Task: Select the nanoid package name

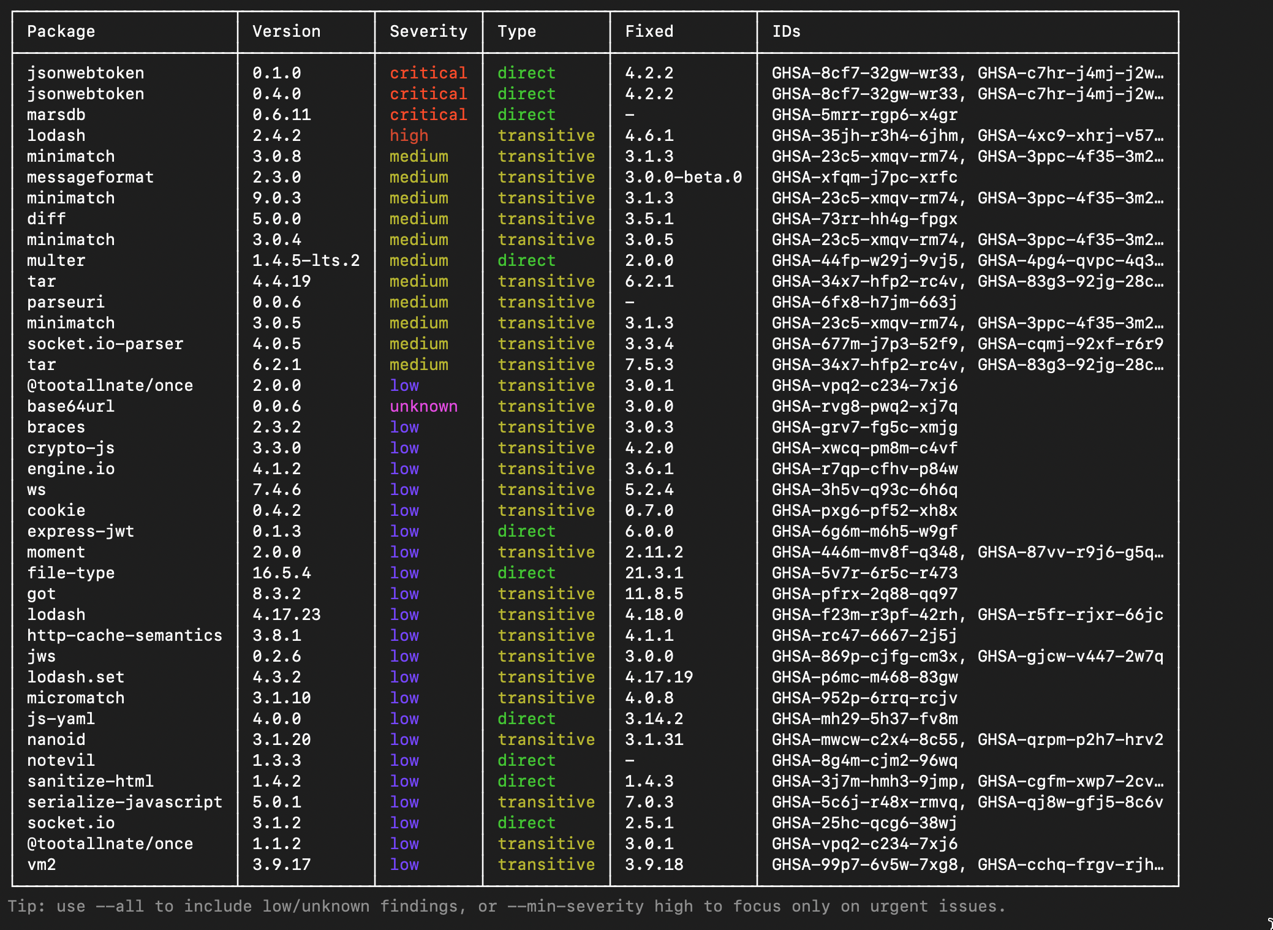Action: (x=56, y=739)
